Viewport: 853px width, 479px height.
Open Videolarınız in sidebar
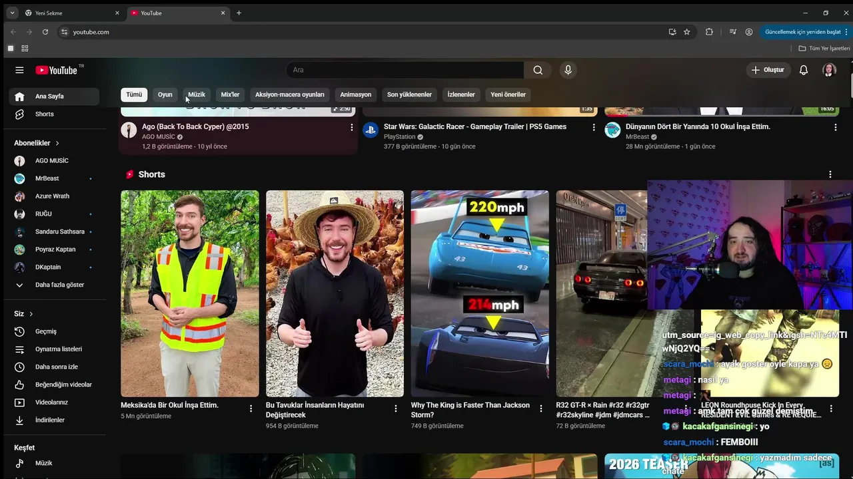(54, 402)
